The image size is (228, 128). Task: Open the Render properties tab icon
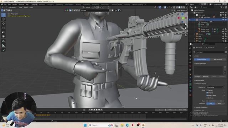pyautogui.click(x=190, y=52)
